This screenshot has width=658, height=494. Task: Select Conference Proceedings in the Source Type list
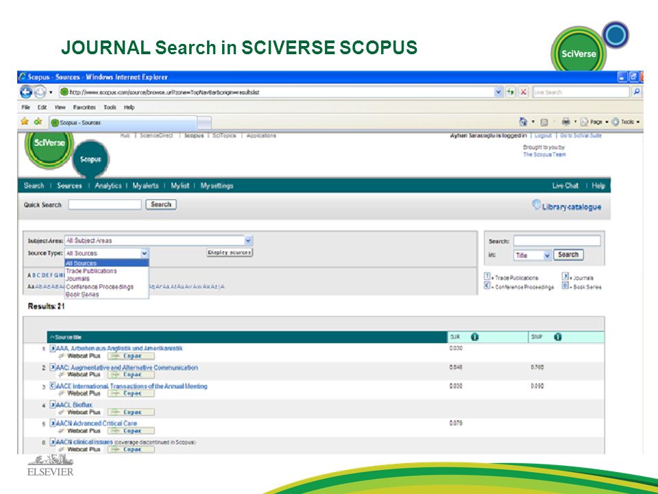point(99,287)
